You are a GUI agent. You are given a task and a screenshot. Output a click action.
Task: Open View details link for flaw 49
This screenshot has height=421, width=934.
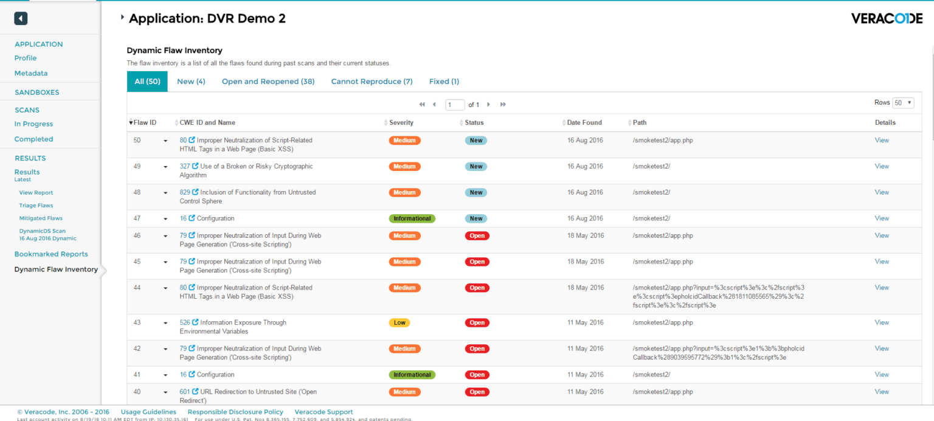(881, 166)
